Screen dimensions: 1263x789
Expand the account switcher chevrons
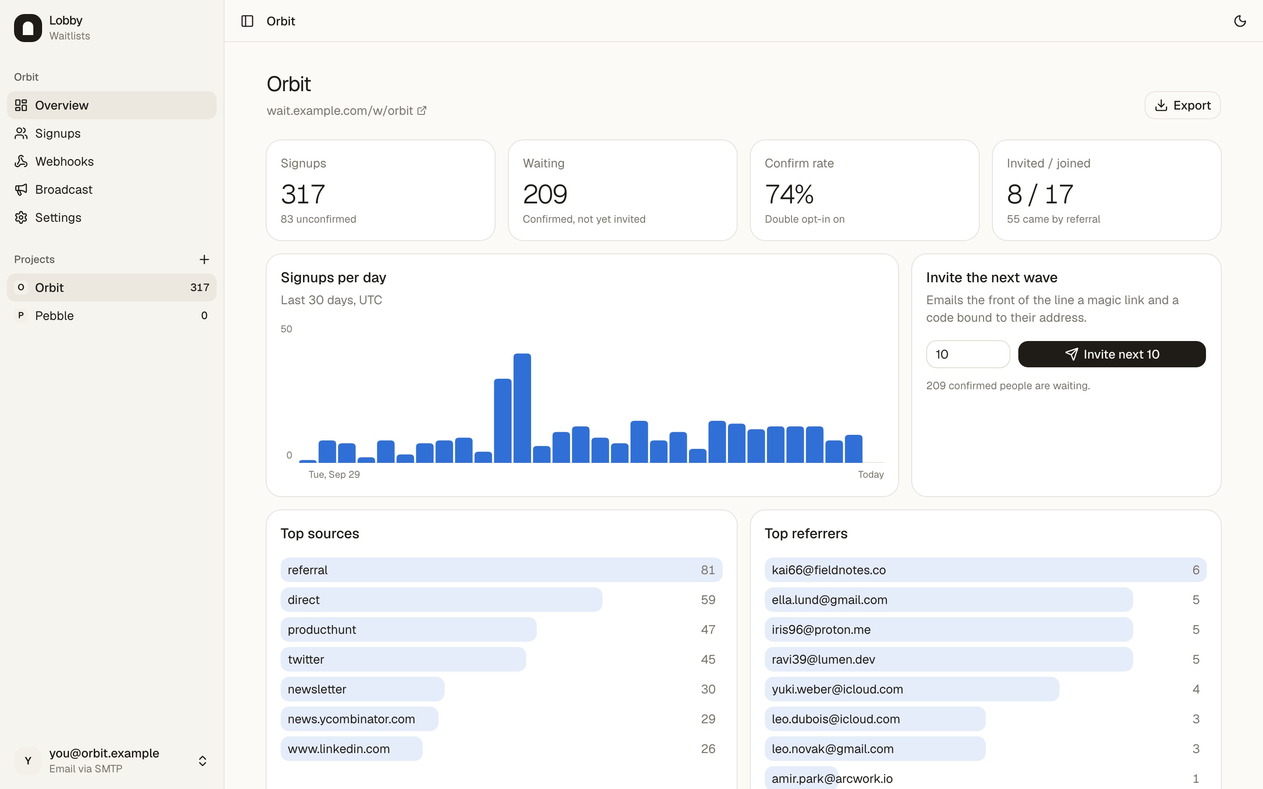(203, 761)
